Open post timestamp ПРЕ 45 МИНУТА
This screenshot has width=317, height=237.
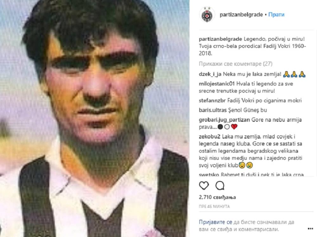(214, 207)
